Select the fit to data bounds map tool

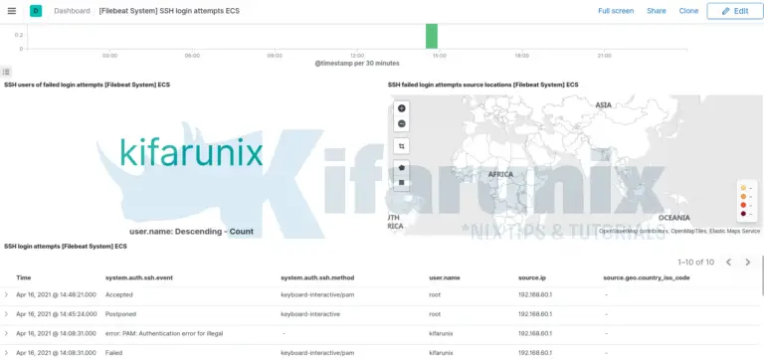[x=402, y=146]
